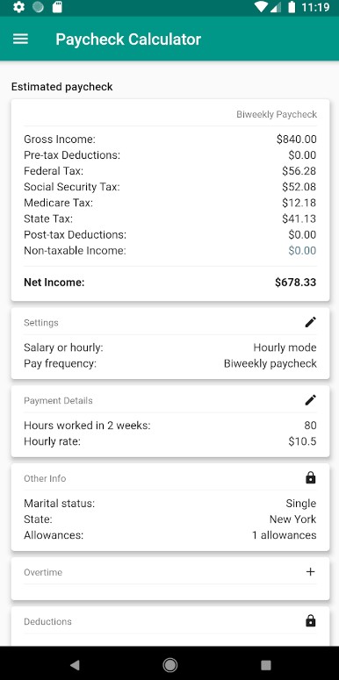Edit Settings with the pencil icon
The image size is (339, 680).
310,322
